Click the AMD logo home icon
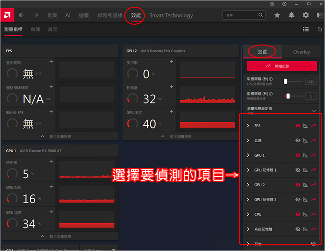 [x=7, y=15]
